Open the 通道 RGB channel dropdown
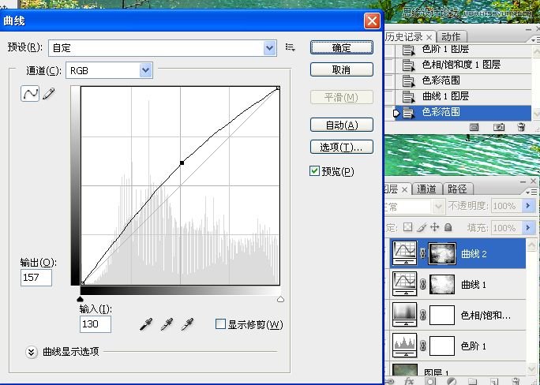This screenshot has height=385, width=540. (x=146, y=70)
